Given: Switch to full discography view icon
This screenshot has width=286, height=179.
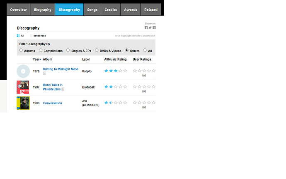Looking at the screenshot, I should (x=18, y=36).
